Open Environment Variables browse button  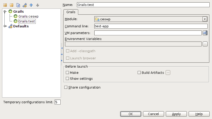205,44
